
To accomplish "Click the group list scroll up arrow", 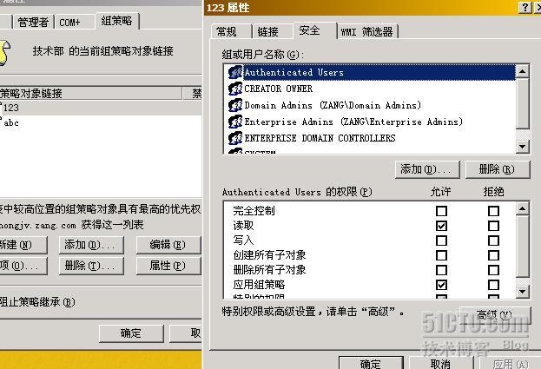I will tap(523, 72).
